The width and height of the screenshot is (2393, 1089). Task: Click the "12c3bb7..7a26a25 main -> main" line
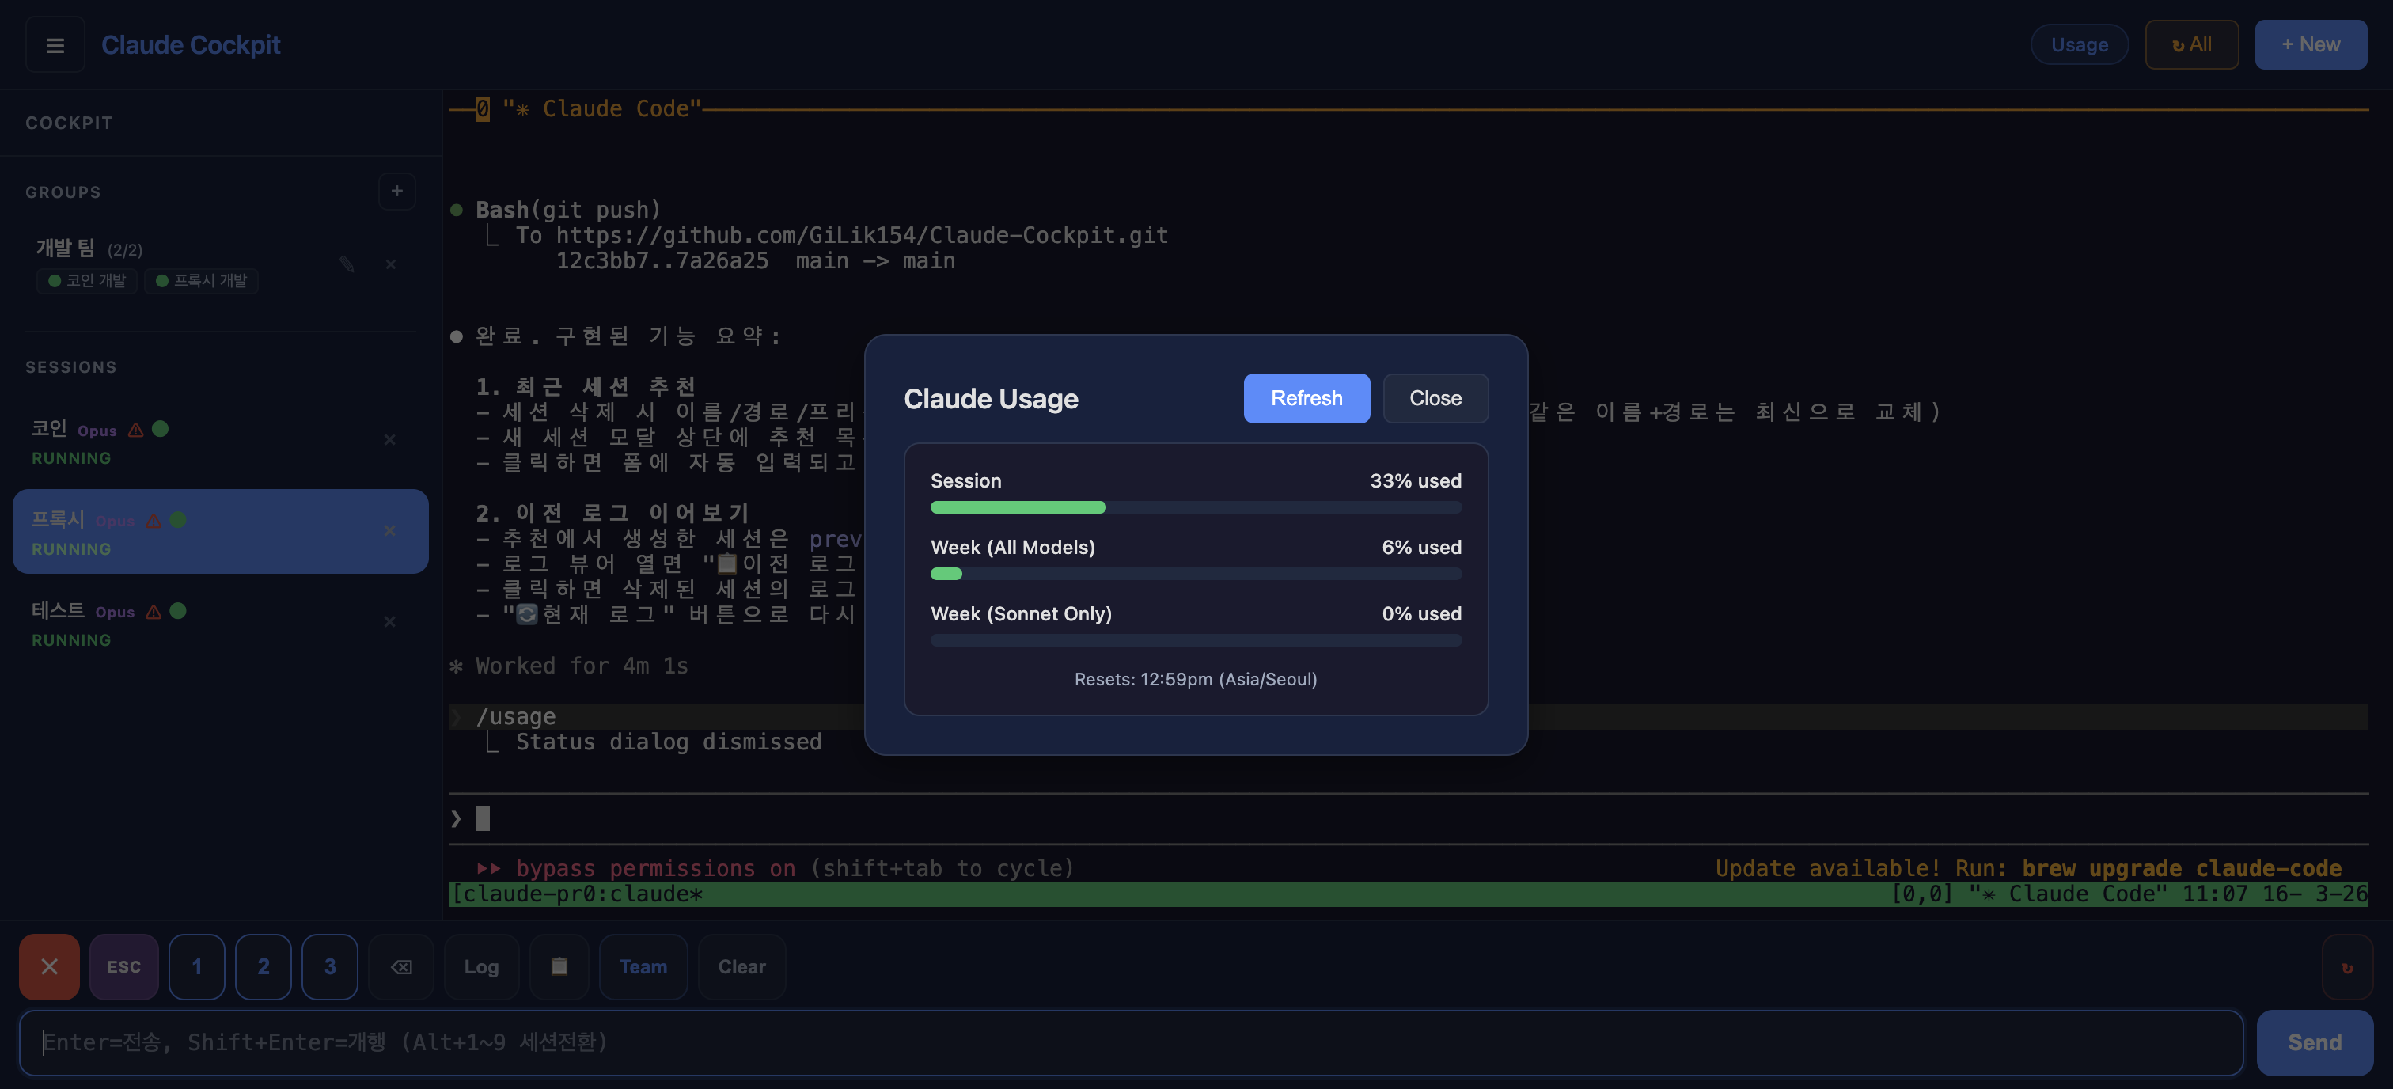[755, 261]
